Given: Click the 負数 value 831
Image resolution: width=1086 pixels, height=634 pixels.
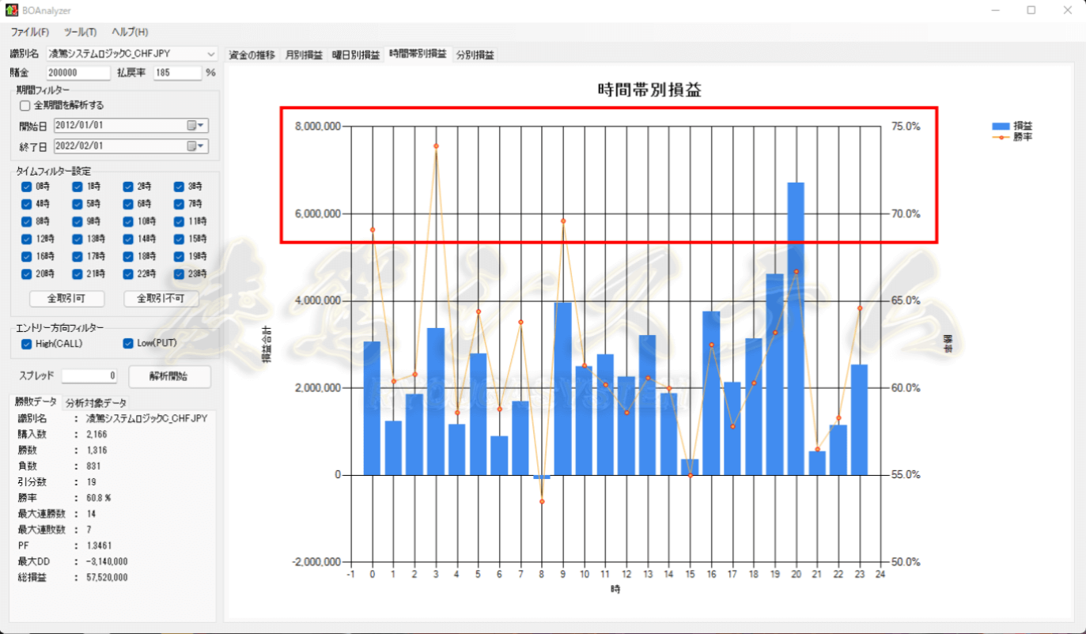Looking at the screenshot, I should pyautogui.click(x=93, y=466).
